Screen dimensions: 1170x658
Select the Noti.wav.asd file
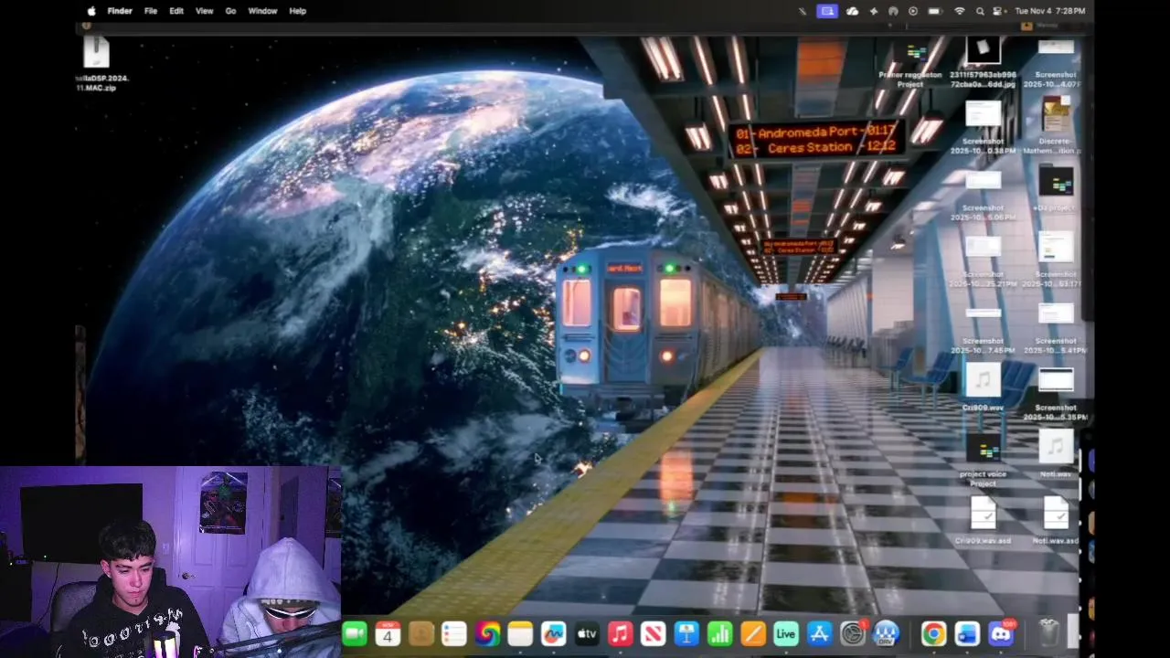(1056, 514)
